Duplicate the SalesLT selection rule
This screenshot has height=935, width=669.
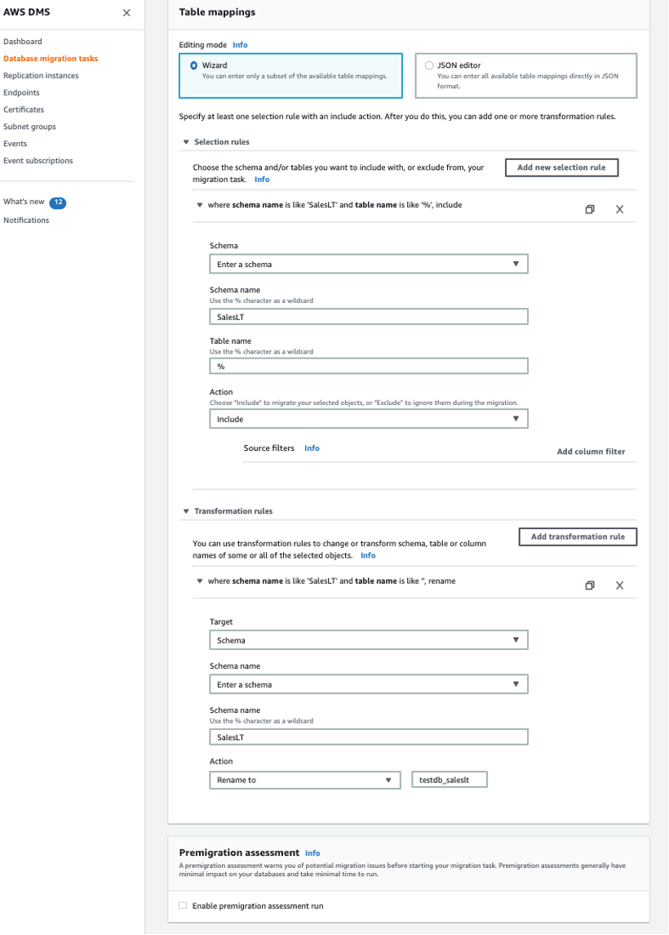coord(590,209)
